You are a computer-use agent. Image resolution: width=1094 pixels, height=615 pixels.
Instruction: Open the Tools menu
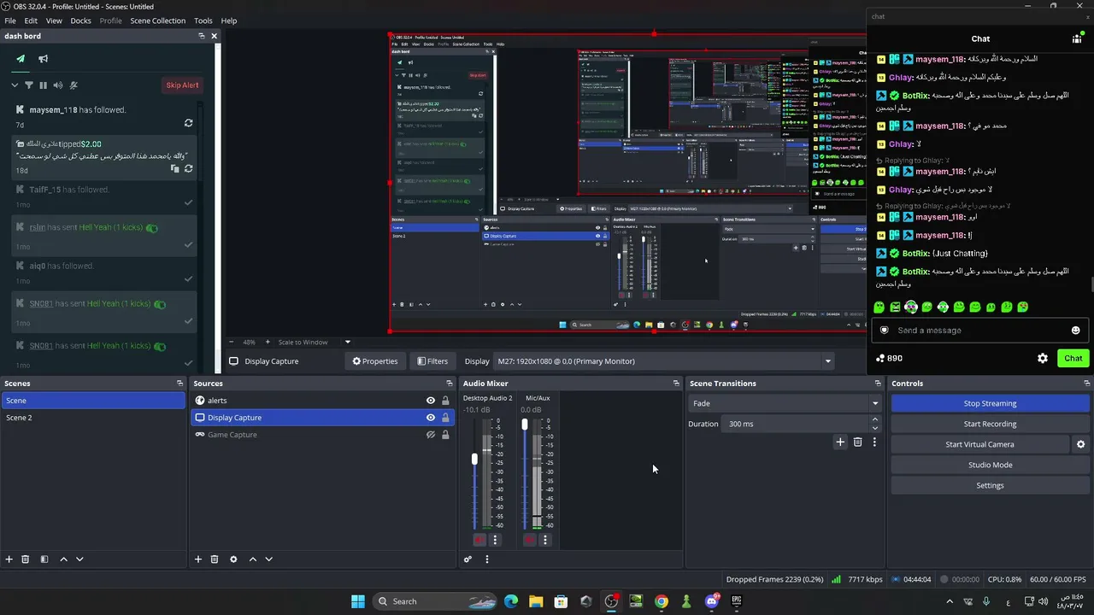(203, 20)
